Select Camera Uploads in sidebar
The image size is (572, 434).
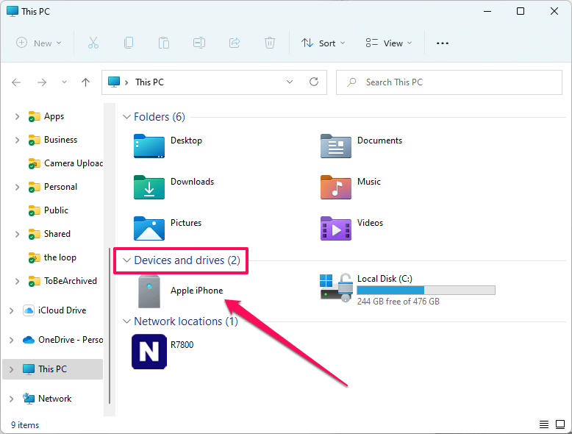[66, 163]
